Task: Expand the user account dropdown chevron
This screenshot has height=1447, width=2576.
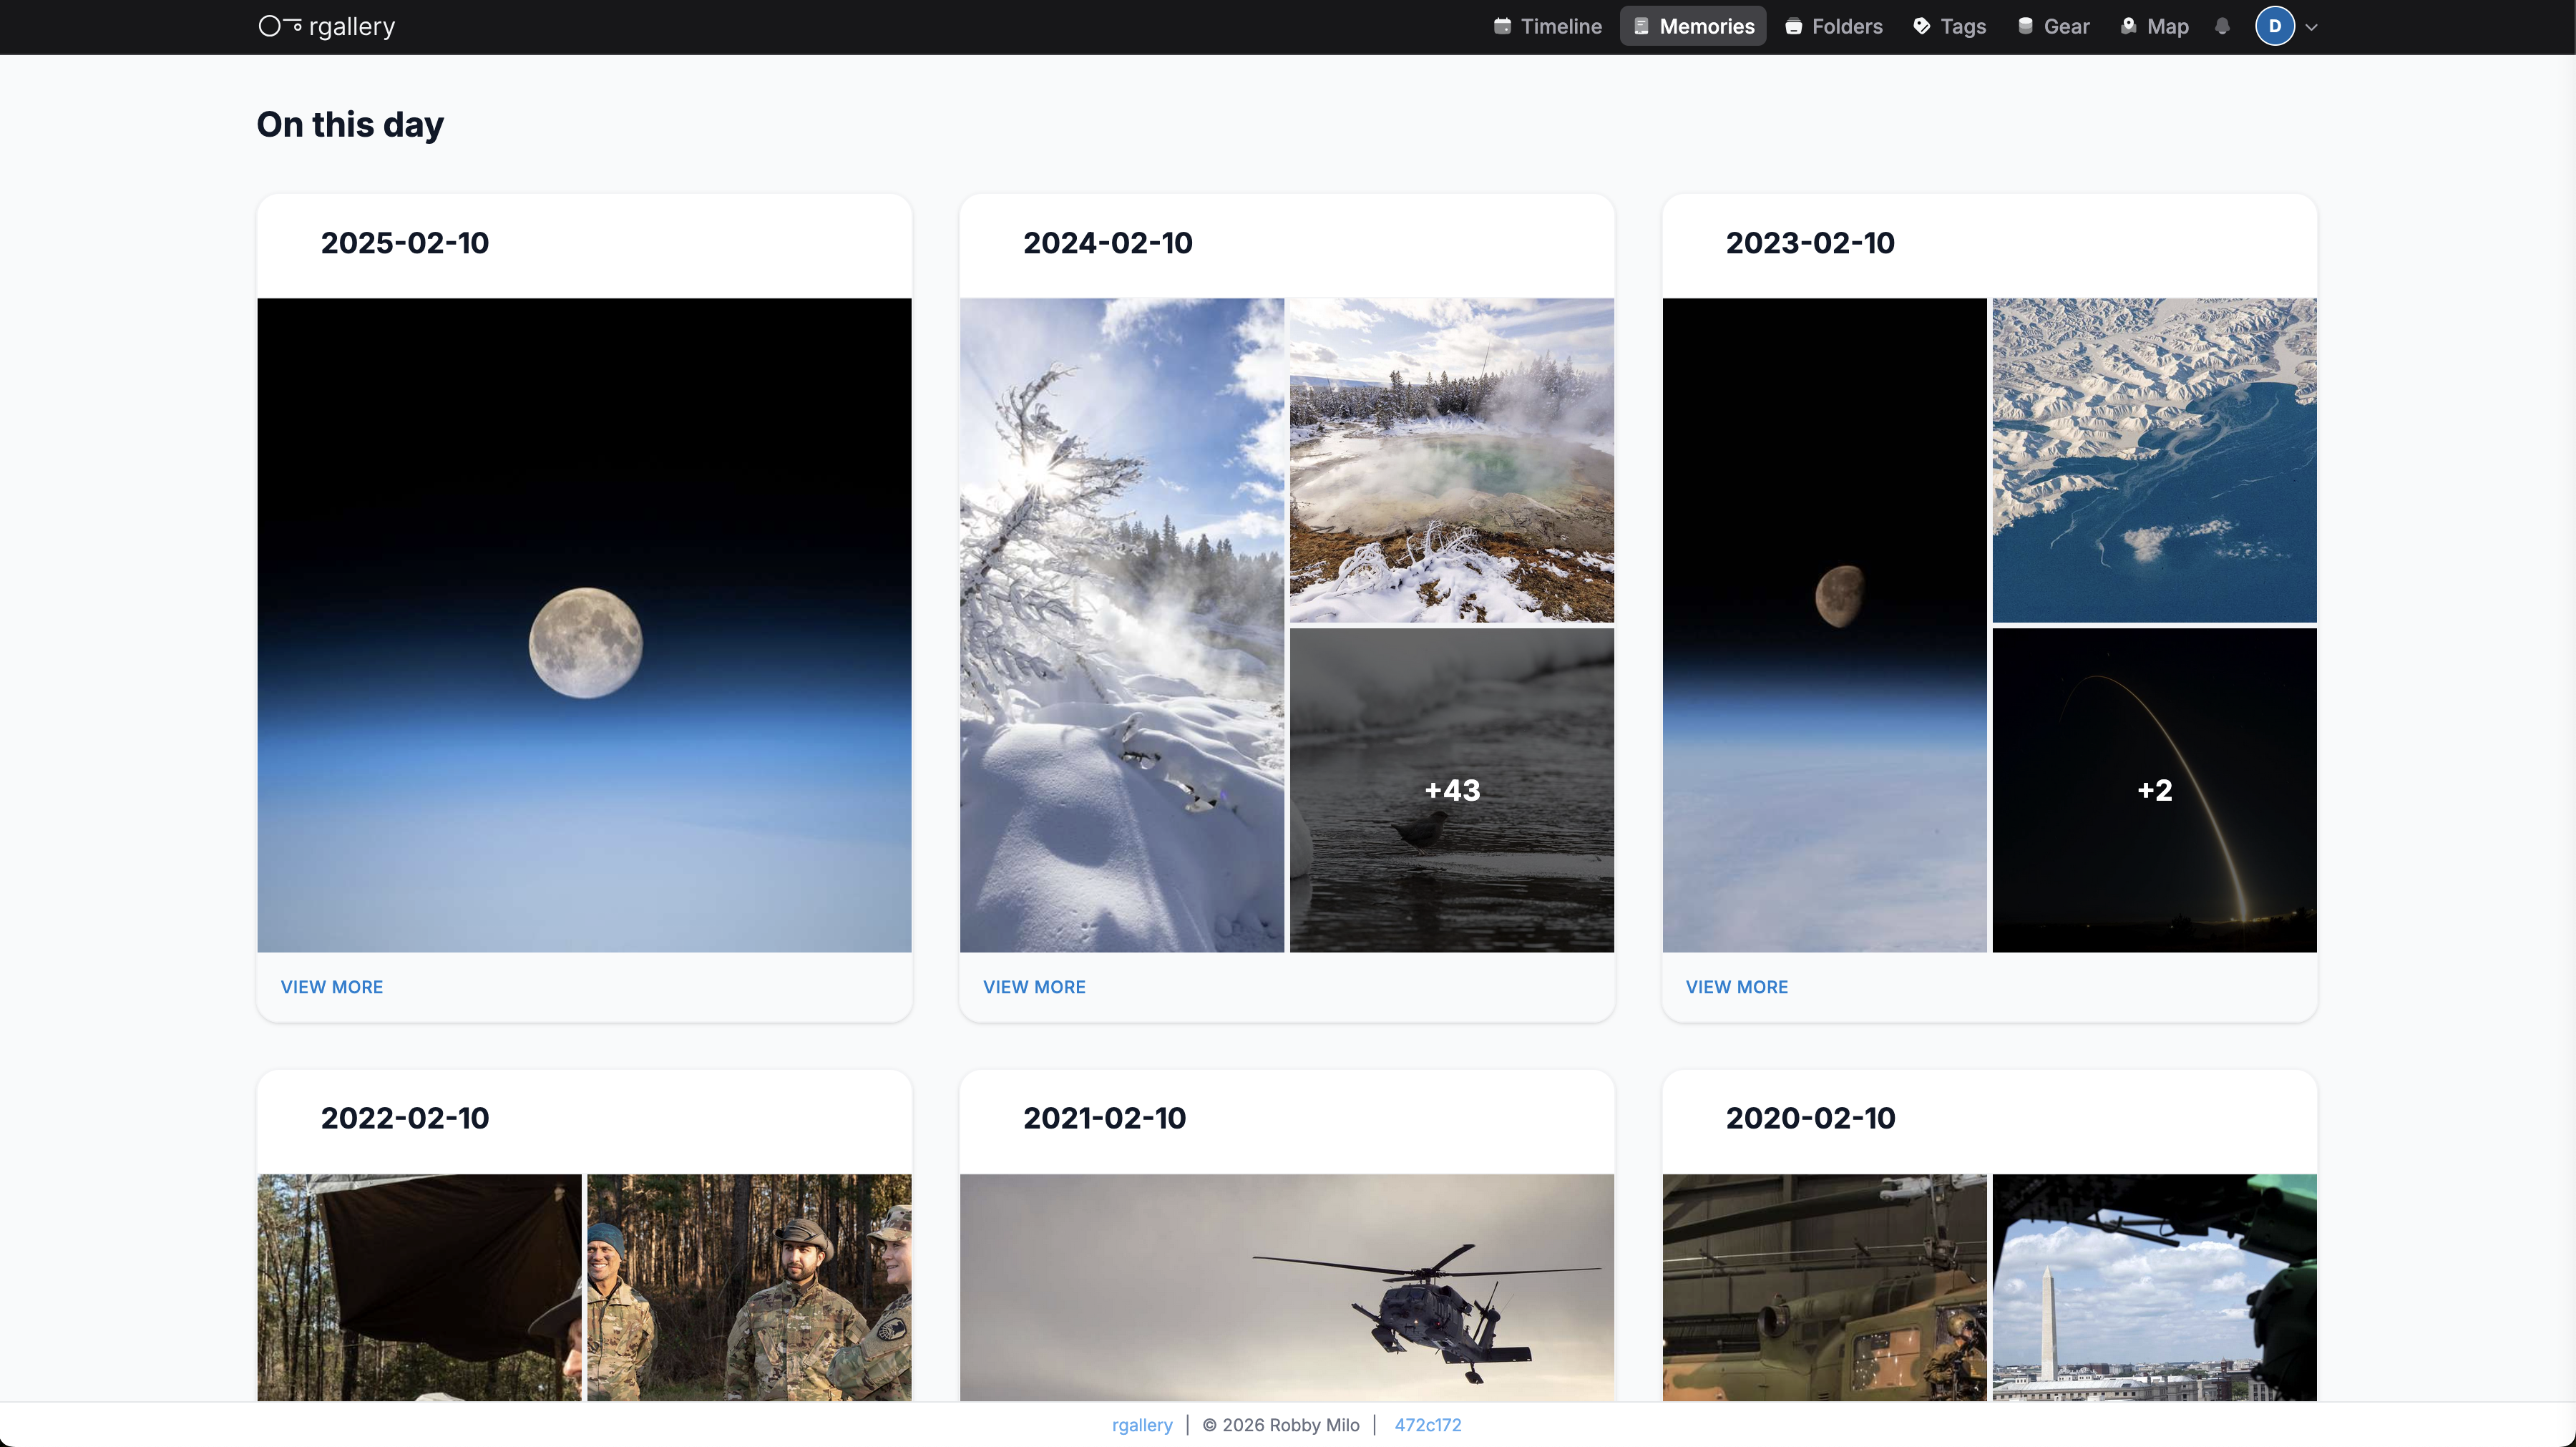Action: 2311,27
